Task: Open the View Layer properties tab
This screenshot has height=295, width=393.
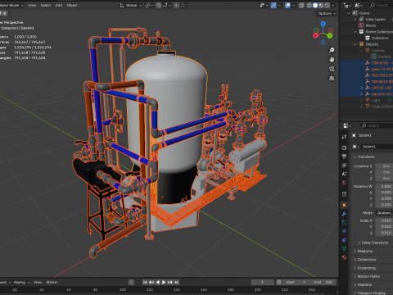Action: pyautogui.click(x=344, y=166)
